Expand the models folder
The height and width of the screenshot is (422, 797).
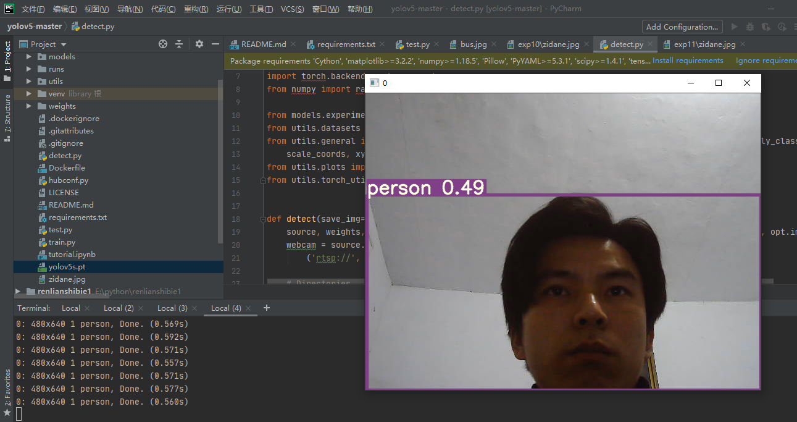pos(29,57)
